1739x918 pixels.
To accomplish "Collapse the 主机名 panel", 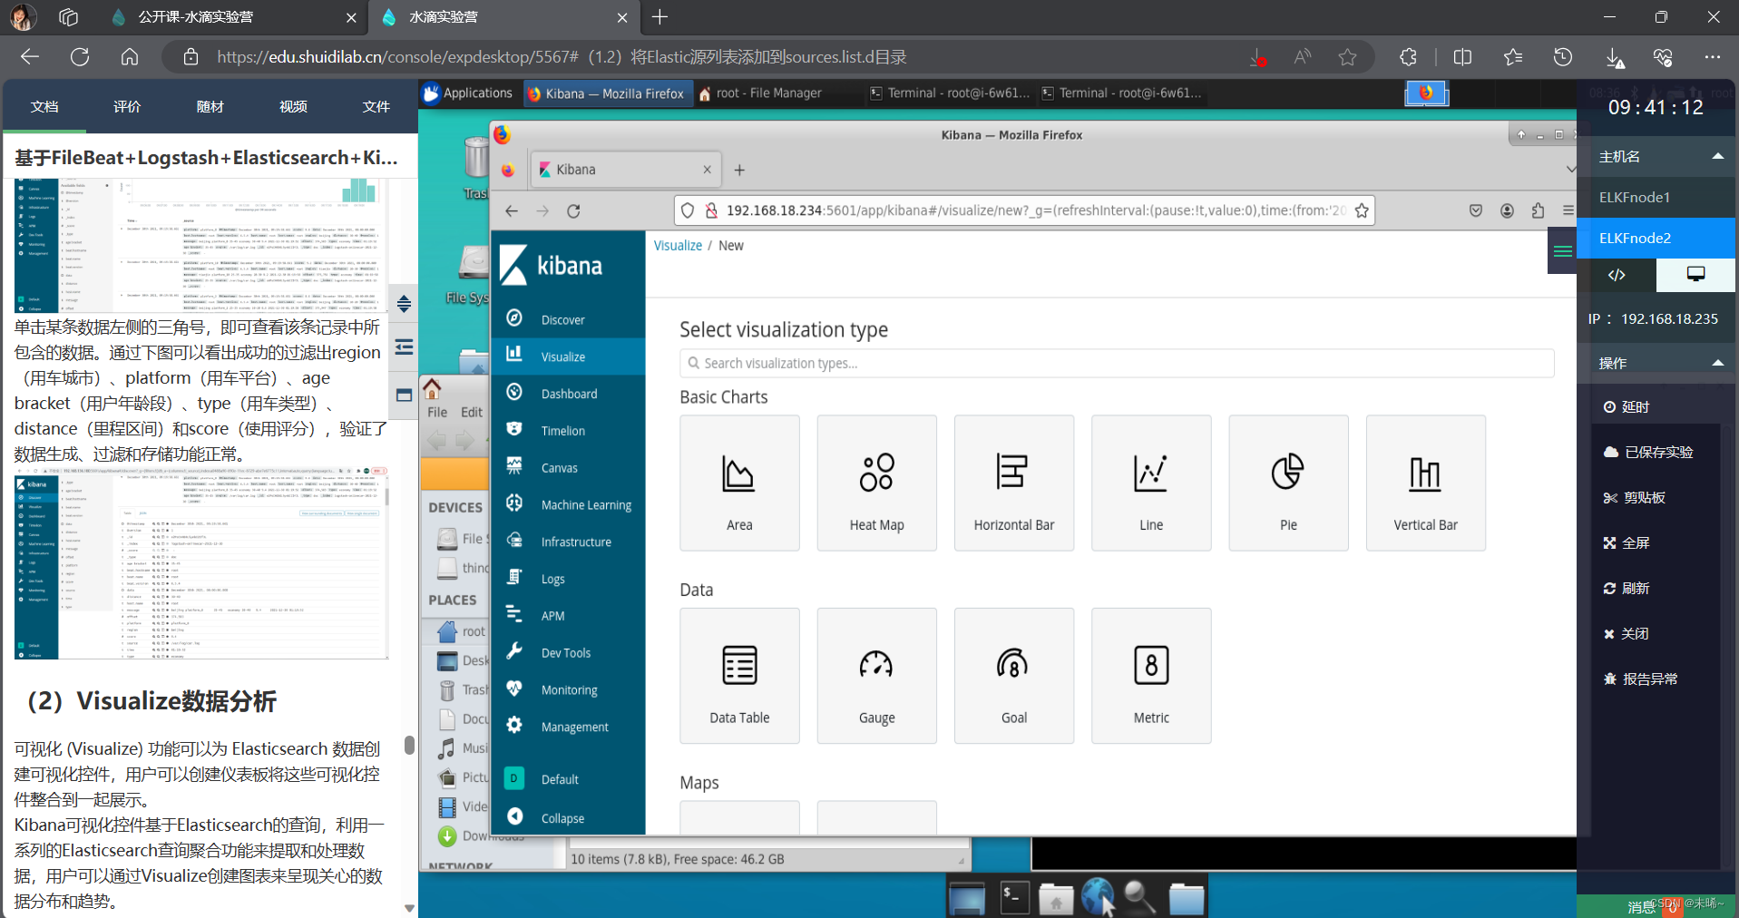I will [x=1717, y=156].
